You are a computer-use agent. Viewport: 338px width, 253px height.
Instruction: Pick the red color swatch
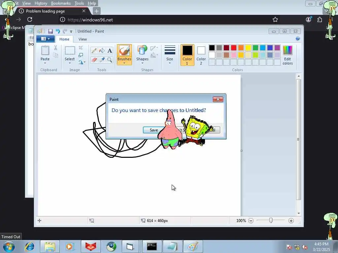pos(234,48)
